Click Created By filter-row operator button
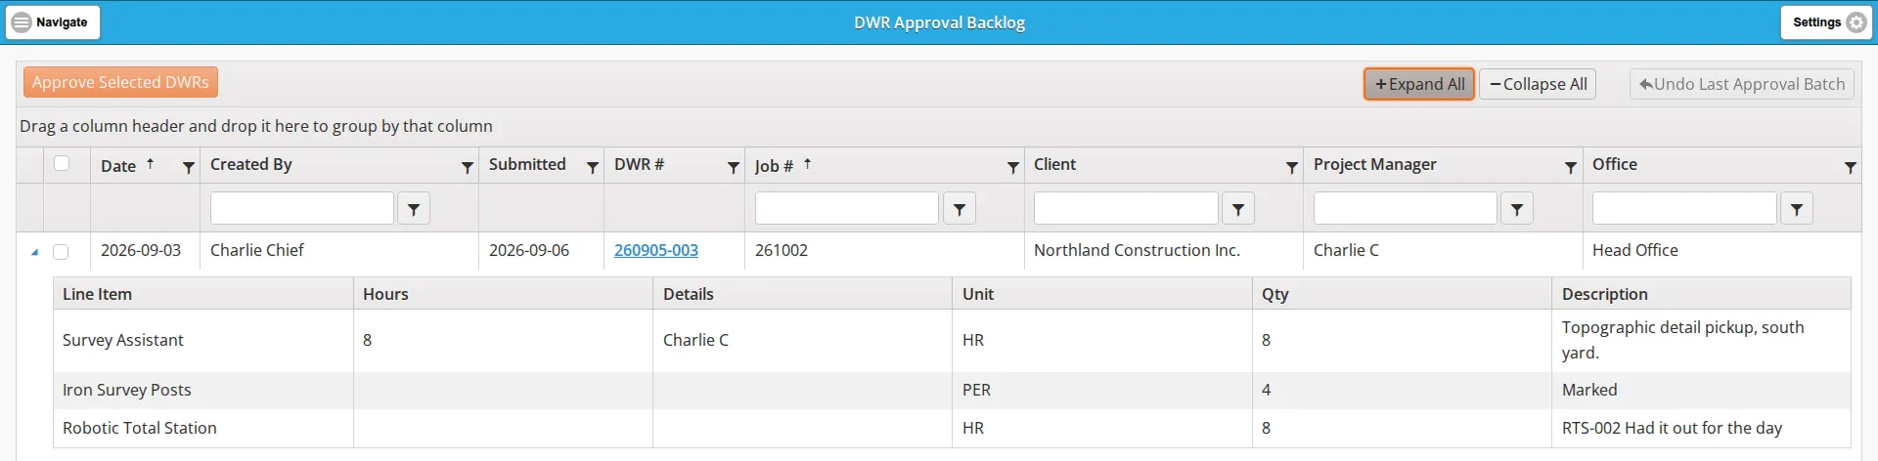The height and width of the screenshot is (461, 1878). click(414, 208)
